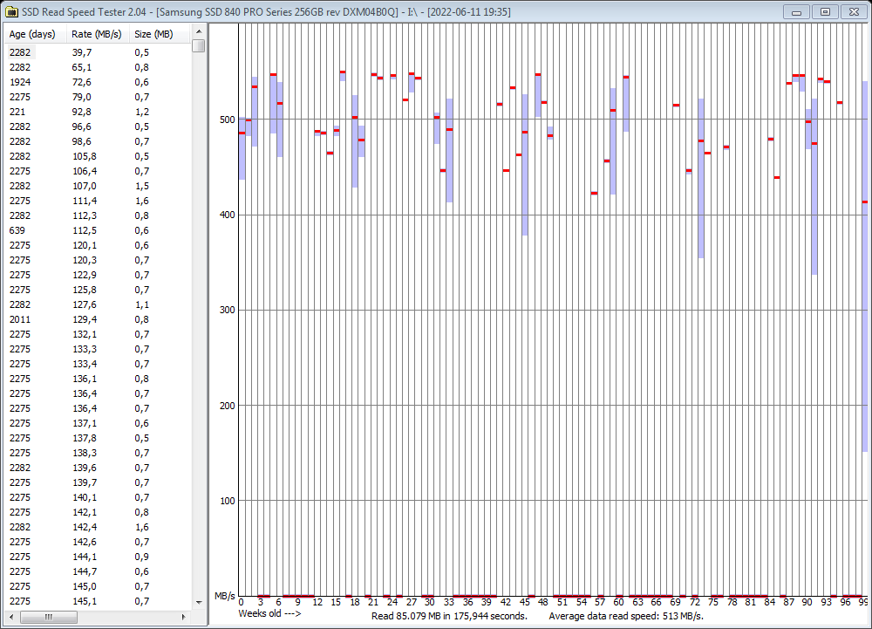The image size is (872, 629).
Task: Select the row with rate 133,4
Action: click(x=98, y=364)
